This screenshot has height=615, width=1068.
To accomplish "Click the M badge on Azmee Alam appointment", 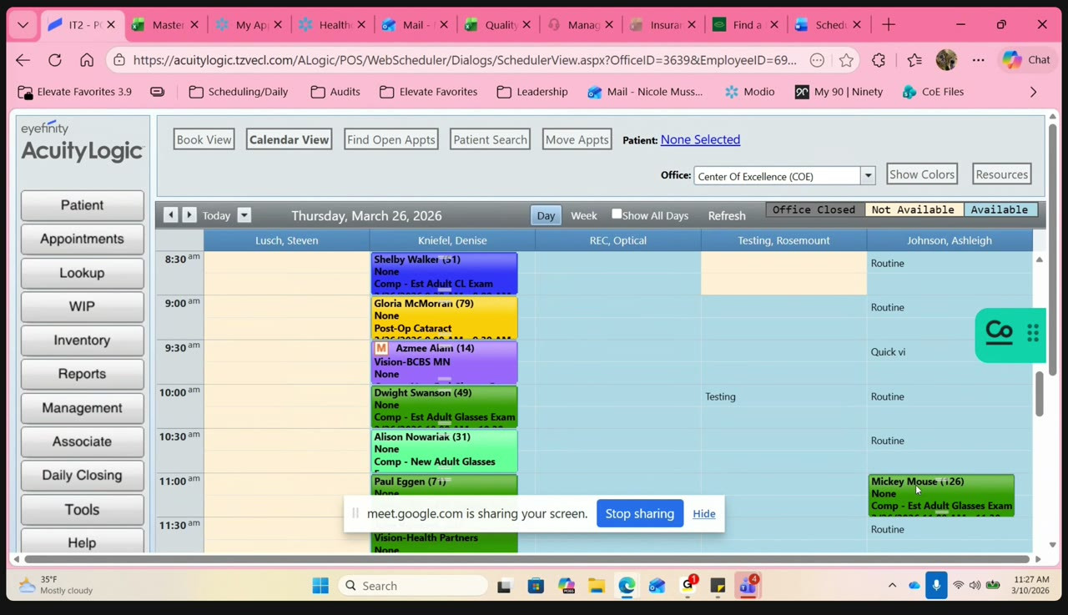I will click(381, 348).
